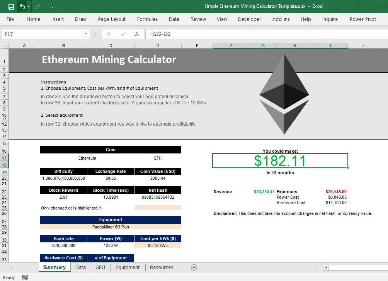This screenshot has width=388, height=281.
Task: Select column C header
Action: [x=111, y=46]
